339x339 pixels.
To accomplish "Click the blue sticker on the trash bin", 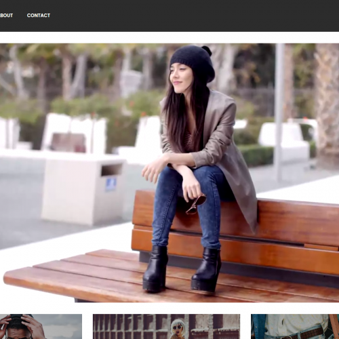I will point(111,184).
